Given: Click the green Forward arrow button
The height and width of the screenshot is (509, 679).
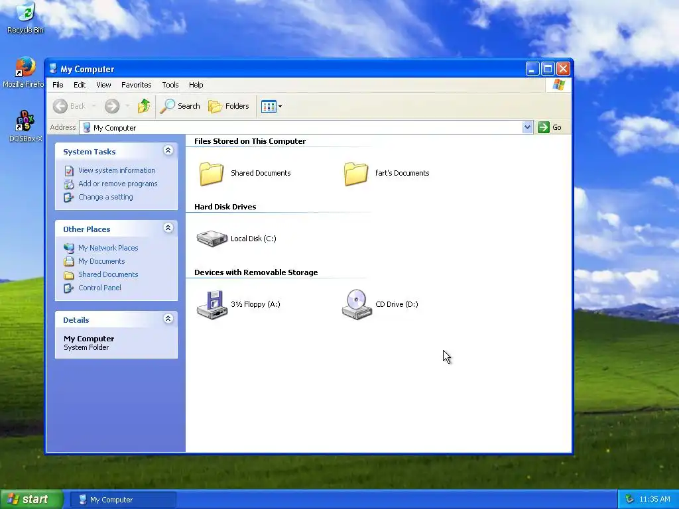Looking at the screenshot, I should (x=112, y=106).
